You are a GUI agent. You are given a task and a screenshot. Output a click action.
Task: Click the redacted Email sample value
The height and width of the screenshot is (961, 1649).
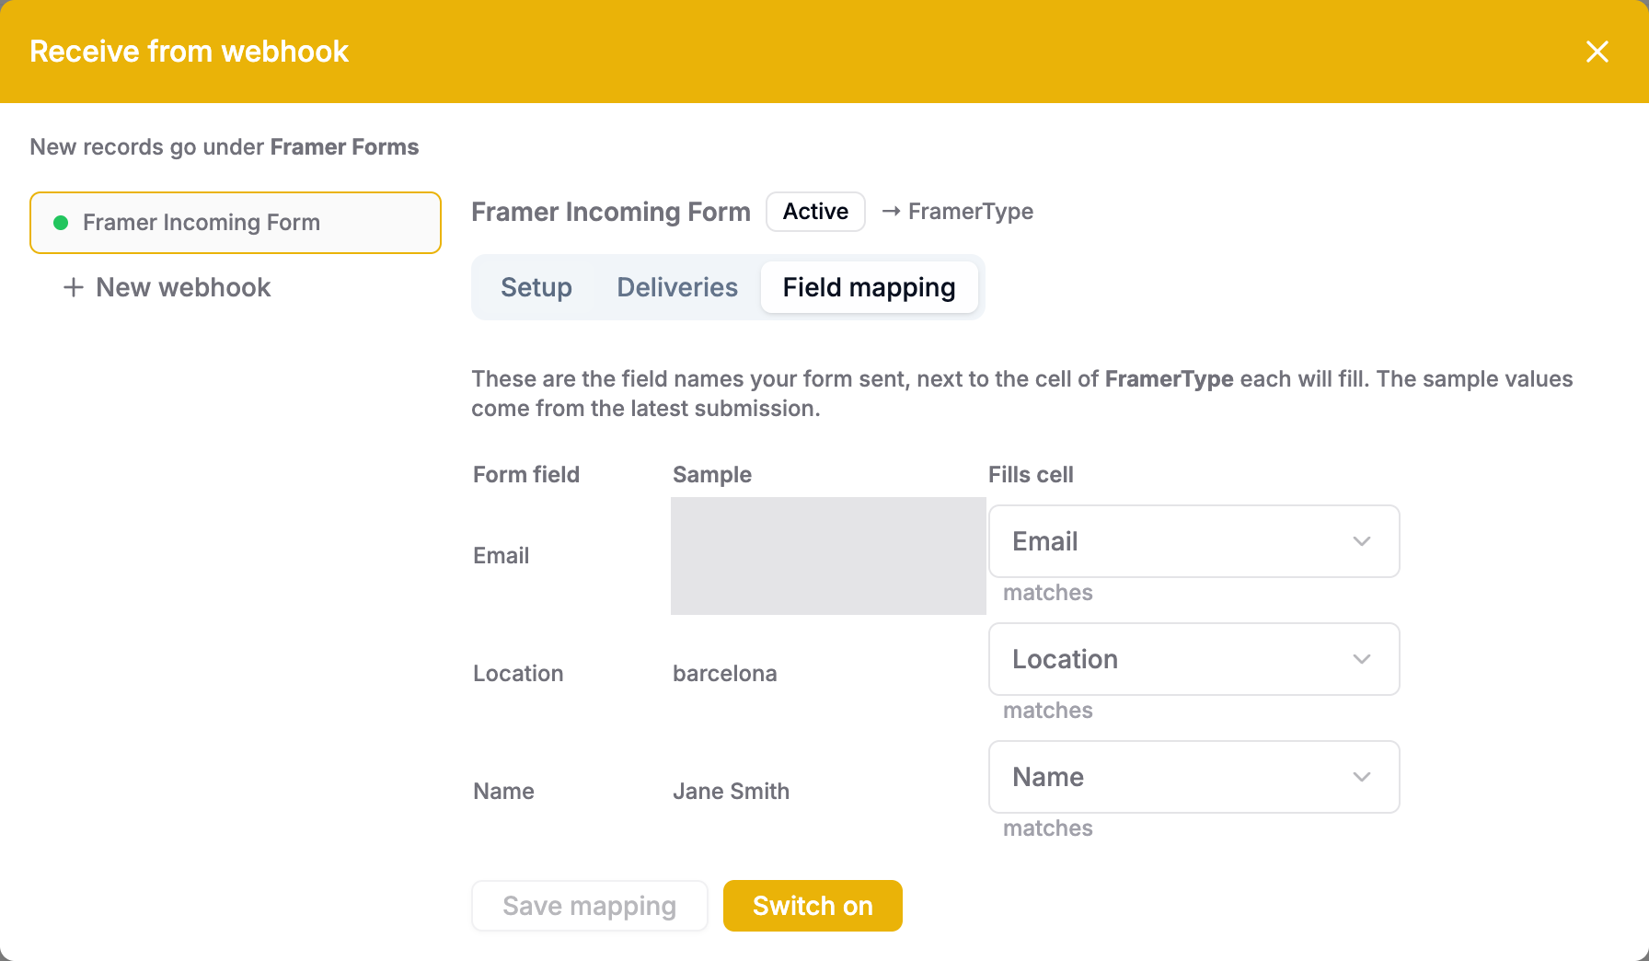click(828, 556)
